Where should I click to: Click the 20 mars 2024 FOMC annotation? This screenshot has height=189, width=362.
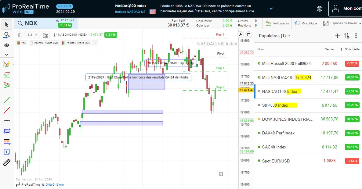click(x=170, y=63)
